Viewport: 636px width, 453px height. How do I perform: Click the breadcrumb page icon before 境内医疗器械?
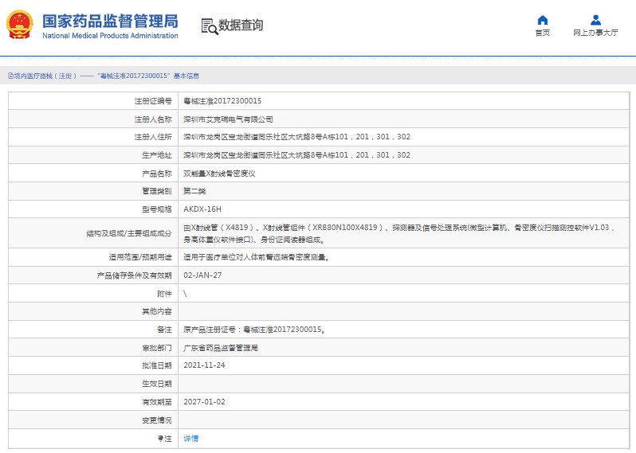point(10,76)
